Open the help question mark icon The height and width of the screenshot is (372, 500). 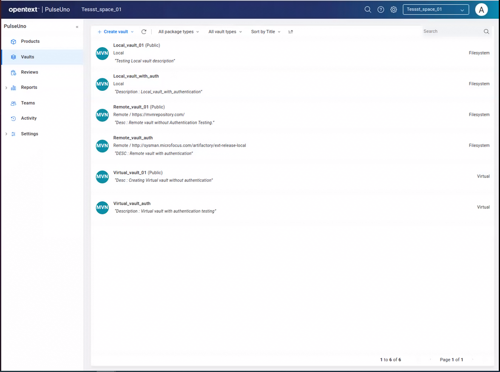[381, 9]
